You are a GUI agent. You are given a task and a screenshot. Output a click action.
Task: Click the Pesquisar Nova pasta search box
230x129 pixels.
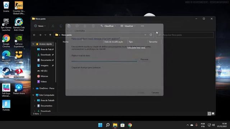pyautogui.click(x=185, y=35)
